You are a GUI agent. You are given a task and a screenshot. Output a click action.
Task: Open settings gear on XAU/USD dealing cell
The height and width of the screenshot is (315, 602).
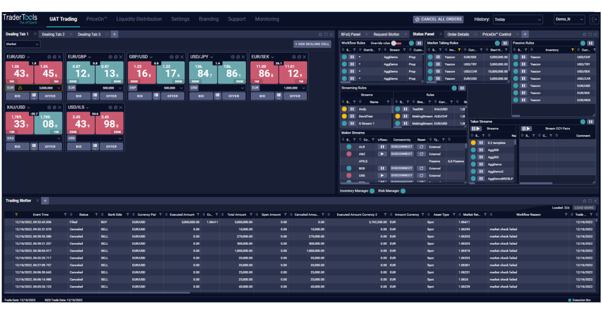49,107
